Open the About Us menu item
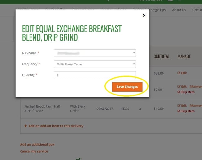 pos(179,10)
